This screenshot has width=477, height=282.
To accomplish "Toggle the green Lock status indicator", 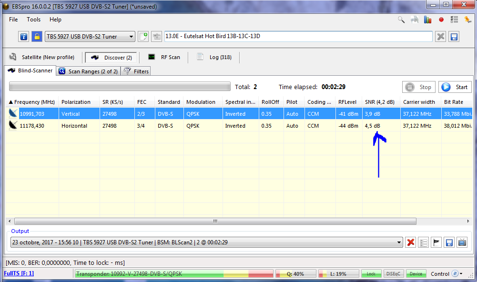I will 371,274.
